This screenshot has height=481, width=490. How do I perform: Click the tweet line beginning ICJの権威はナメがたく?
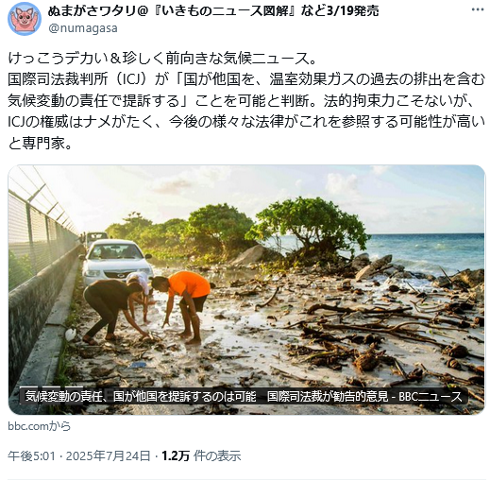coord(246,122)
